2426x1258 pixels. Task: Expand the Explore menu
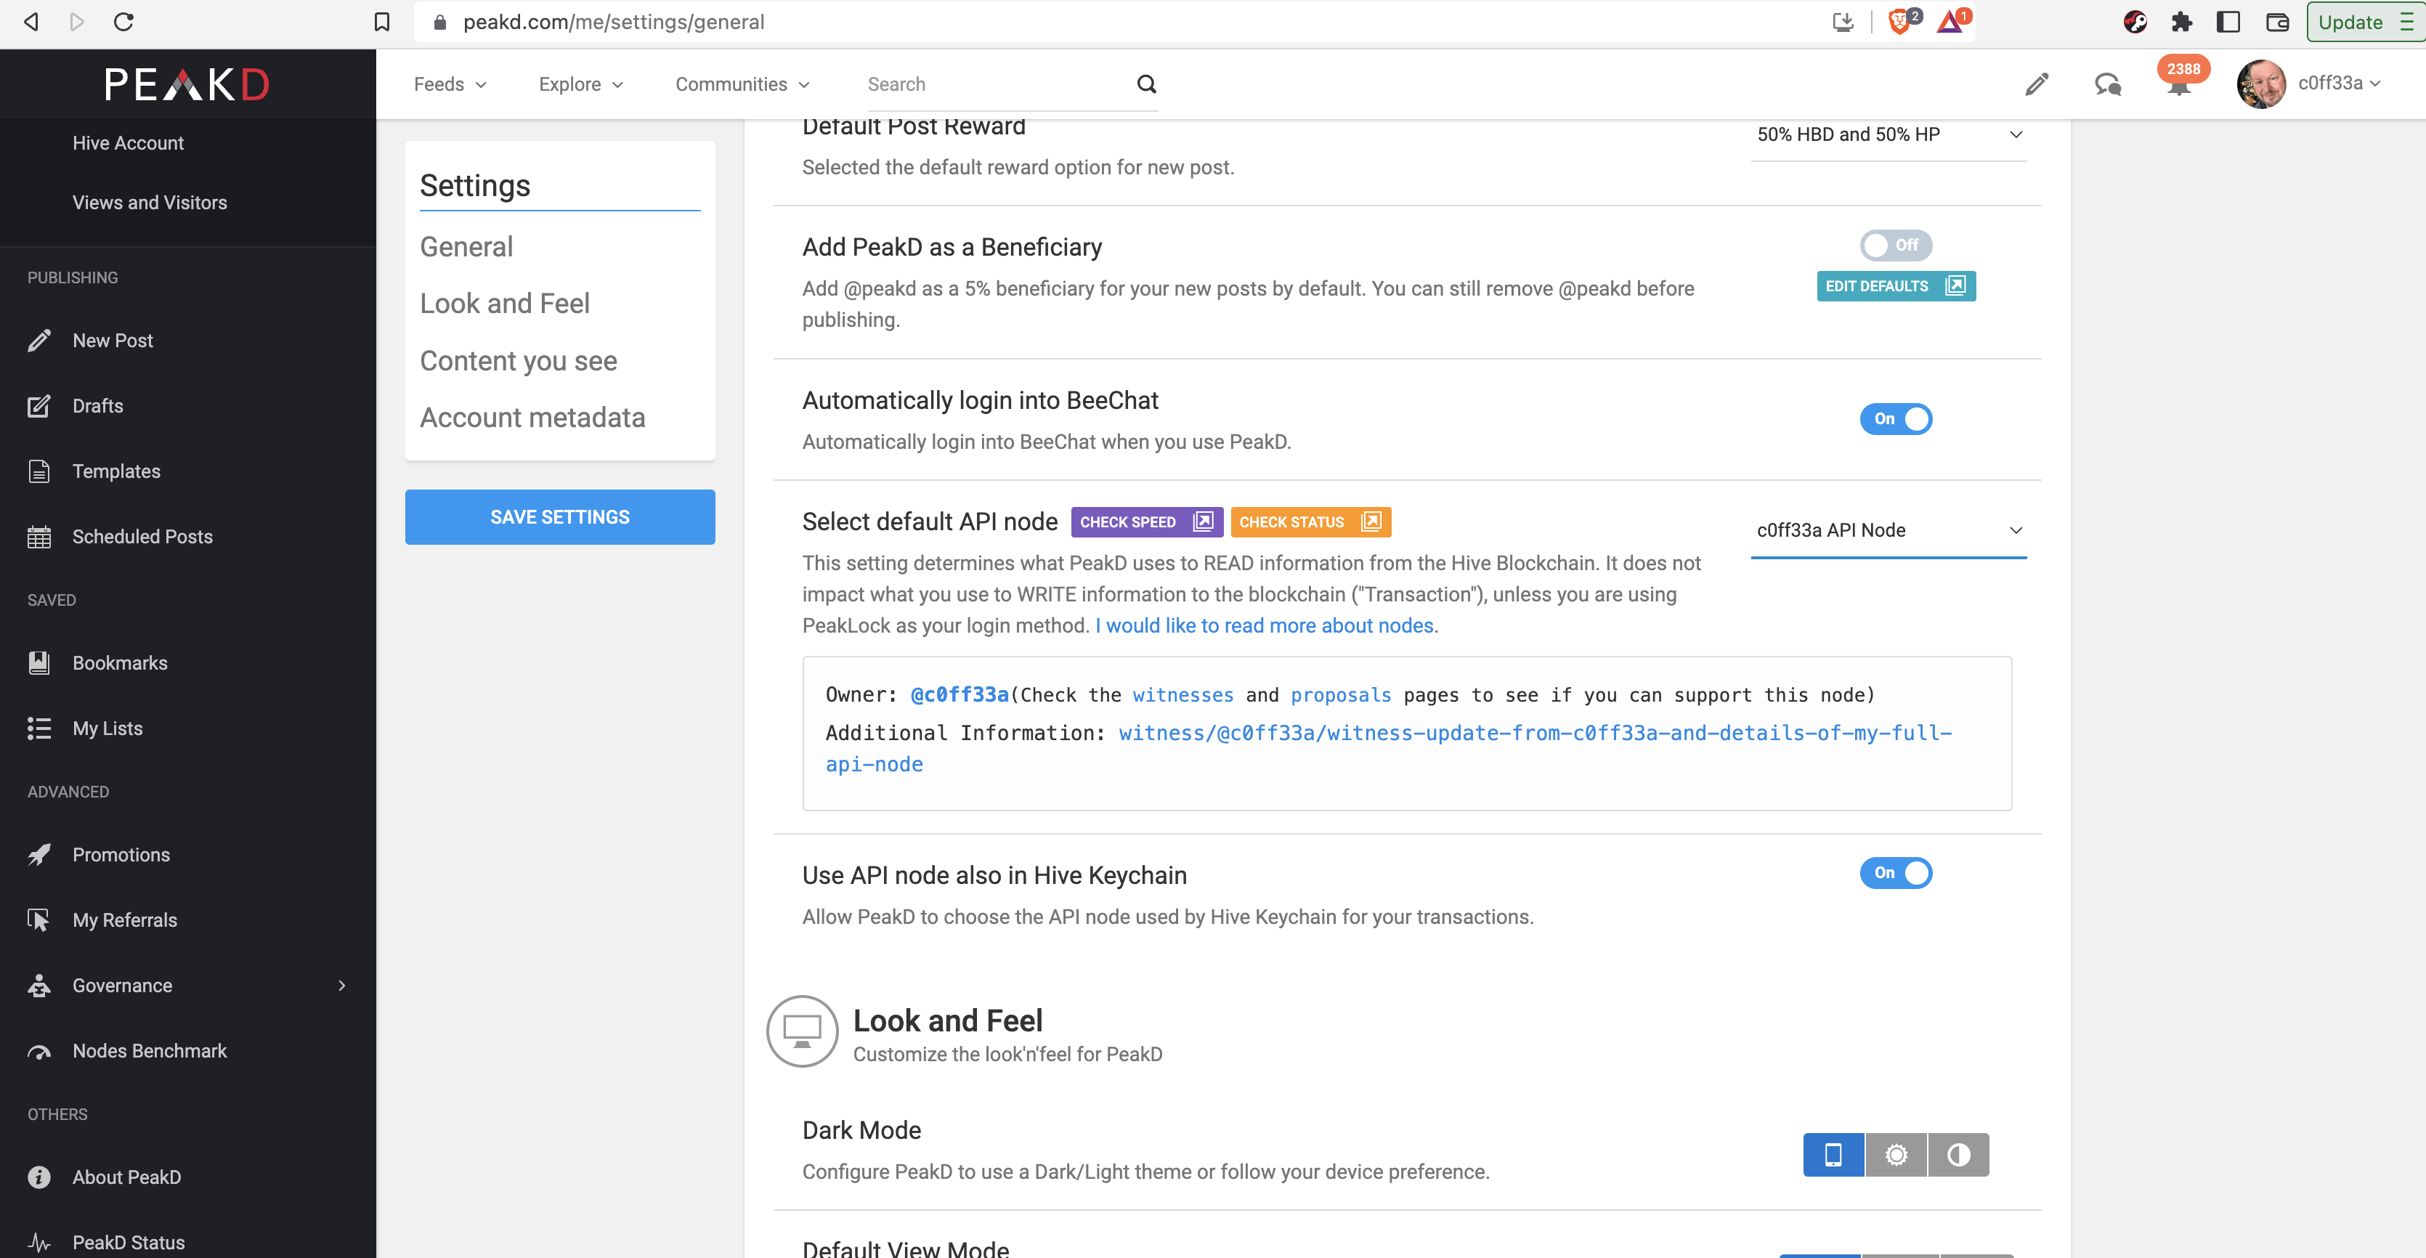[x=581, y=84]
